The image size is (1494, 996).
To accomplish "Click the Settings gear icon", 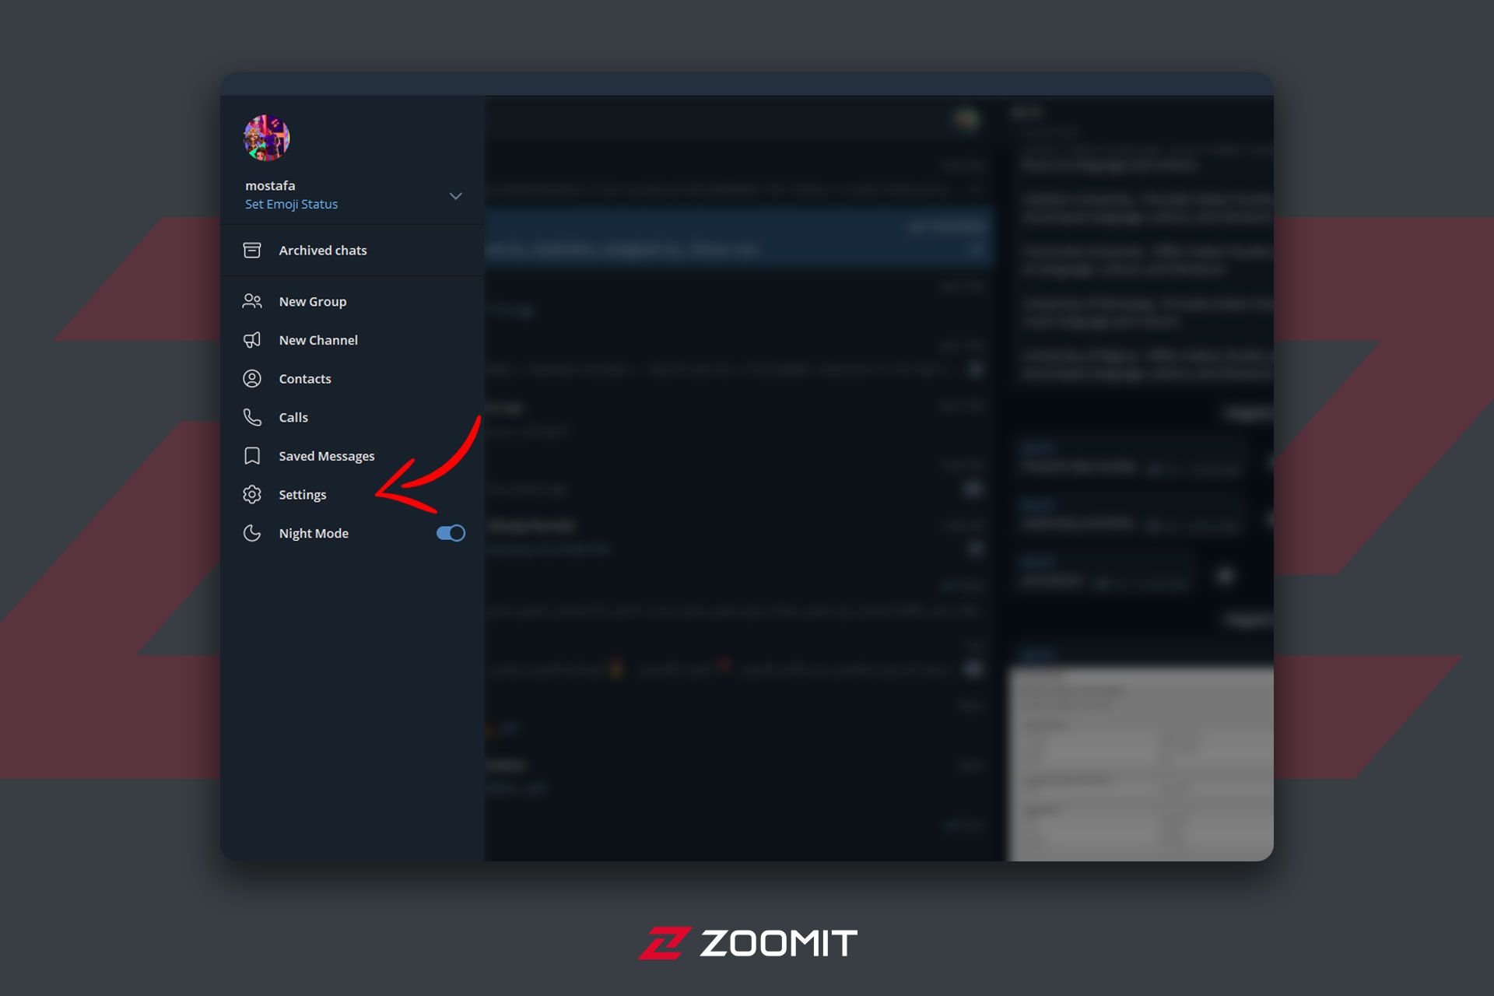I will [254, 493].
